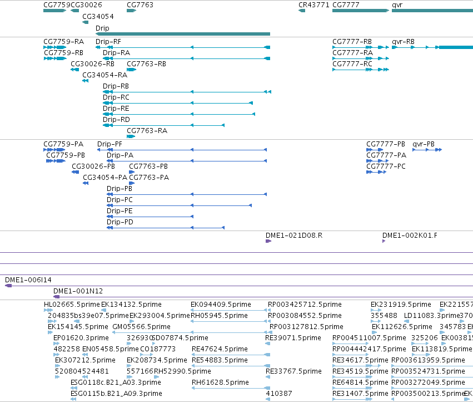The width and height of the screenshot is (473, 402).
Task: Select transcript CG7763-RB
Action: point(146,64)
